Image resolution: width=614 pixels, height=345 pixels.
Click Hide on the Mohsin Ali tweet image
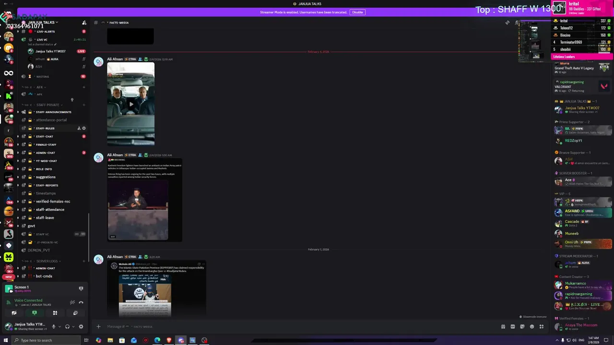pos(163,279)
